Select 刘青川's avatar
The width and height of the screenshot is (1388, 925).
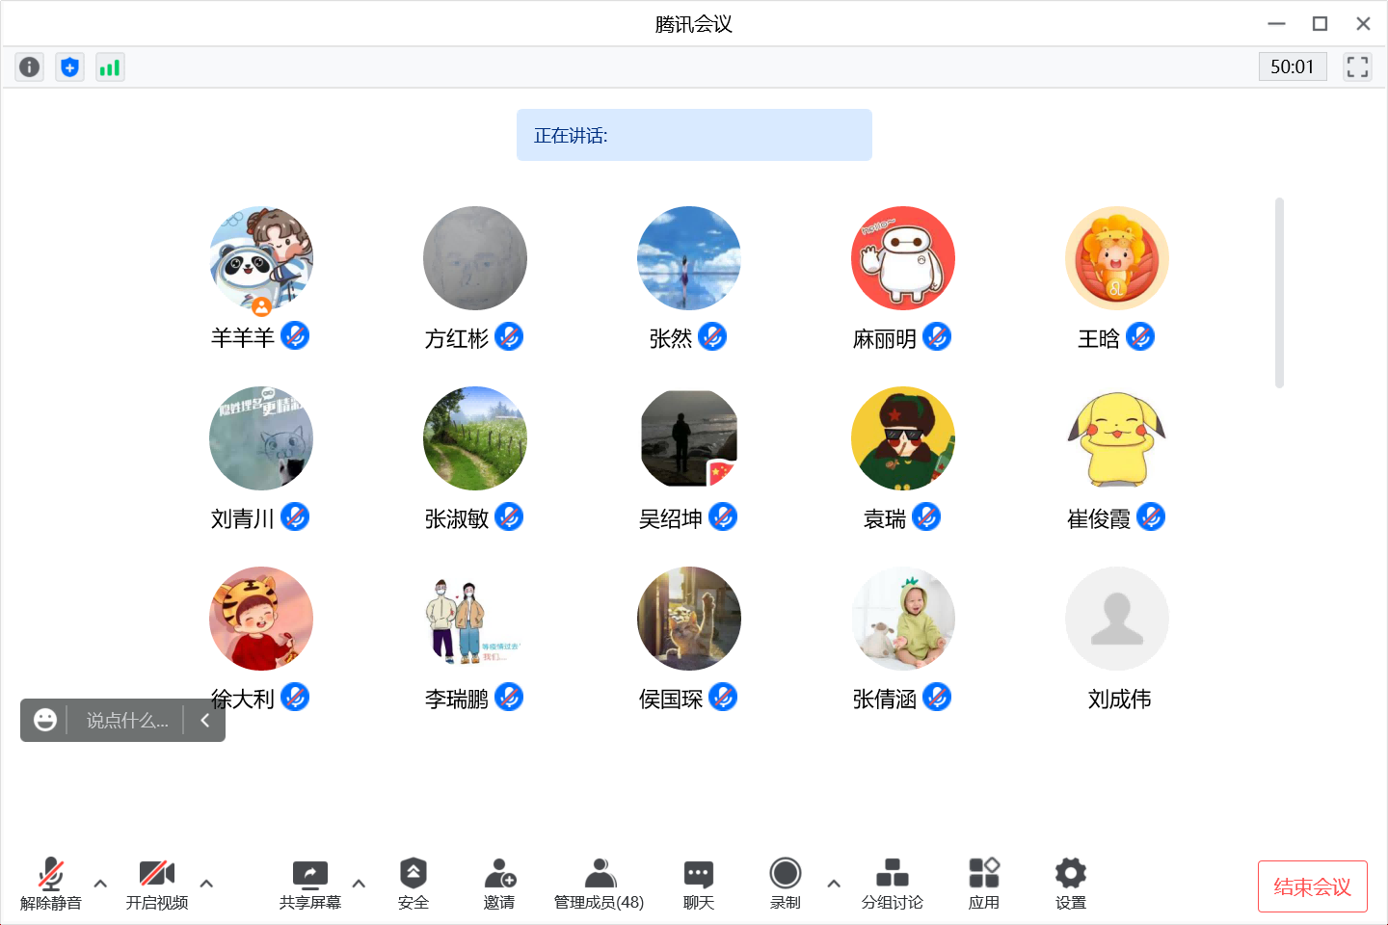(261, 438)
